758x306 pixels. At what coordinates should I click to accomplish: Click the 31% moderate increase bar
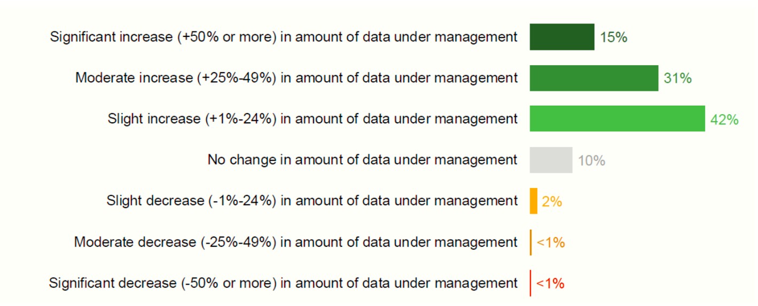click(593, 78)
